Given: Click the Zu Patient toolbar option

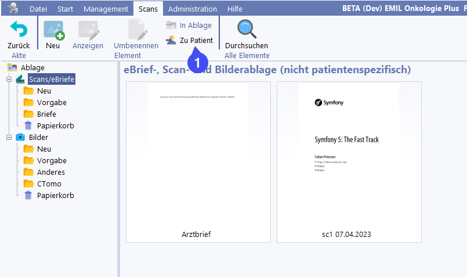Looking at the screenshot, I should pos(189,41).
